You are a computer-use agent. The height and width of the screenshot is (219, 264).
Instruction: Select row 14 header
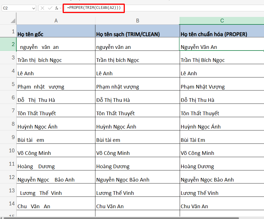coord(8,203)
